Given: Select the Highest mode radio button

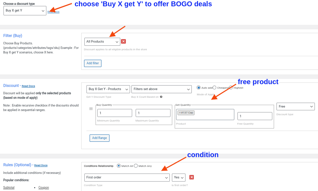Looking at the screenshot, I should coord(231,88).
